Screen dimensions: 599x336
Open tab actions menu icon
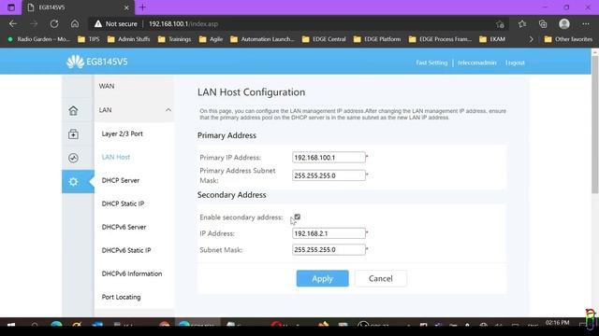click(x=11, y=7)
